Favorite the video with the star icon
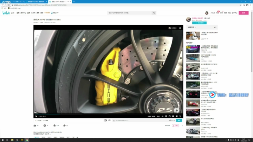The height and width of the screenshot is (142, 253). pos(54,125)
